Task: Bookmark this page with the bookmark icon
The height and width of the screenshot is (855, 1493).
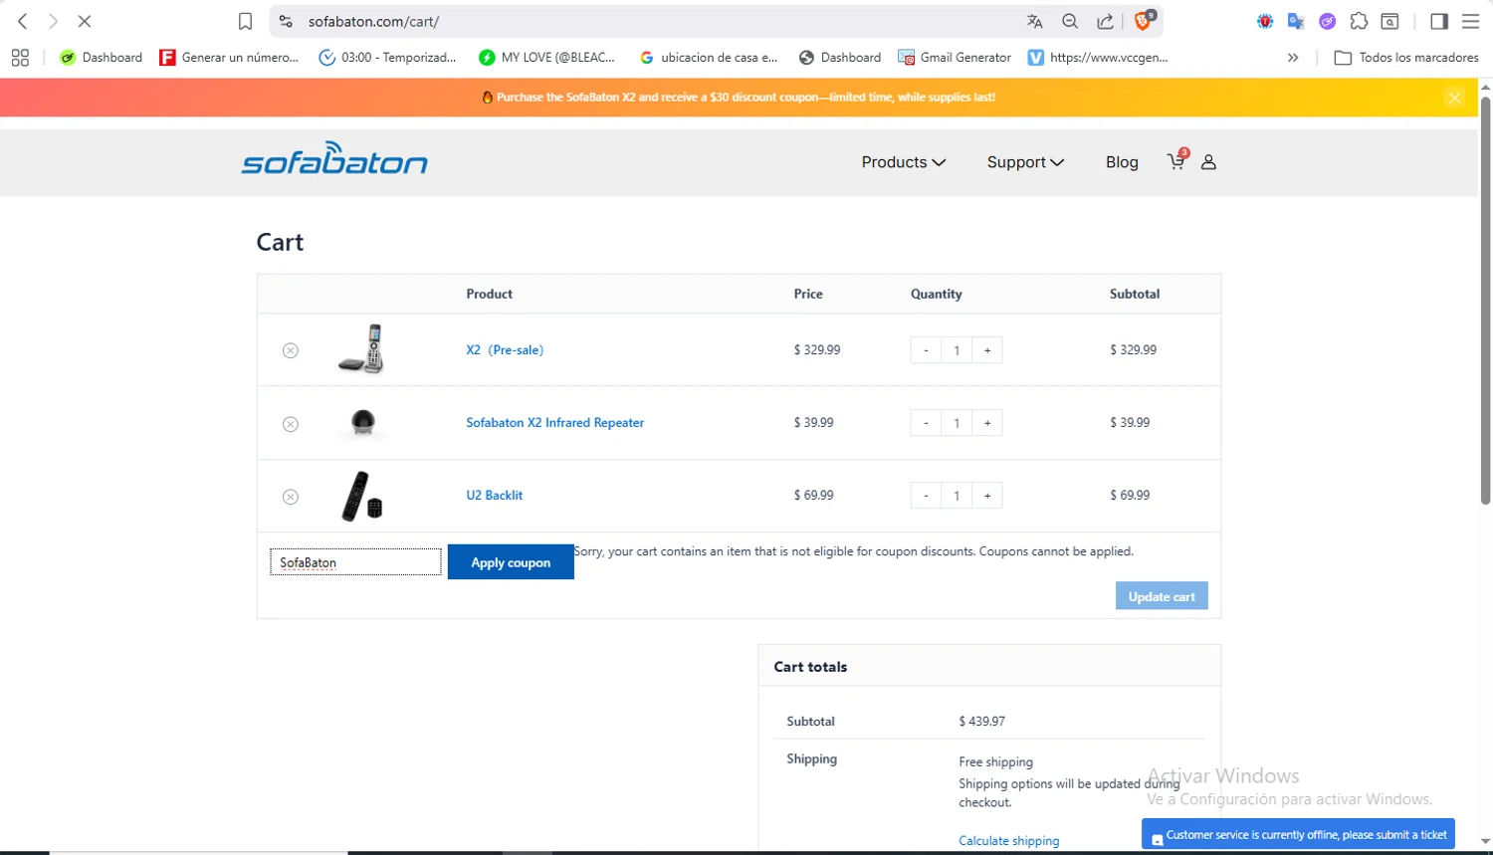Action: (245, 22)
